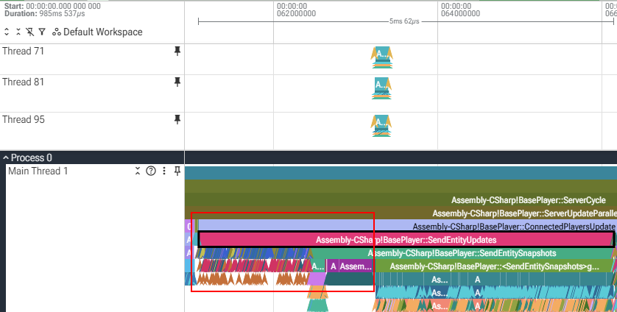Unpin the Thread 71 track
Screen dimensions: 617x312
[177, 51]
